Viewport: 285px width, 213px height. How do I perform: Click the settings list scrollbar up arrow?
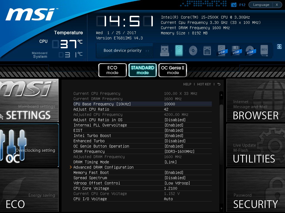pos(221,95)
